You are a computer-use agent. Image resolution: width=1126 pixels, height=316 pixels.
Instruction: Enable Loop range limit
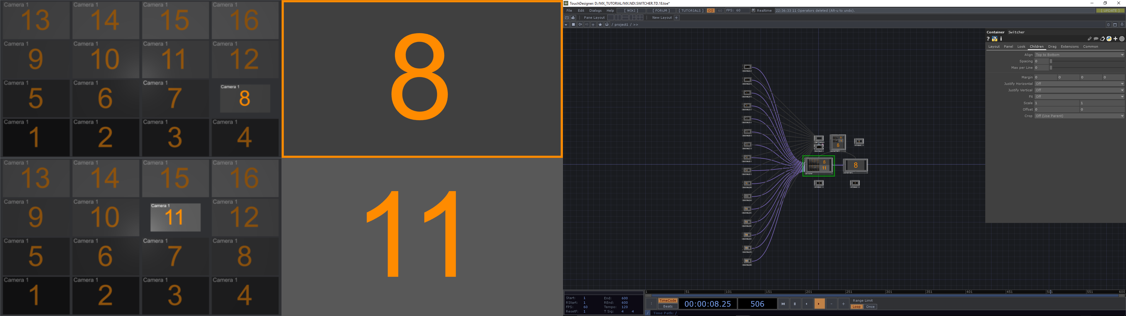pos(857,306)
